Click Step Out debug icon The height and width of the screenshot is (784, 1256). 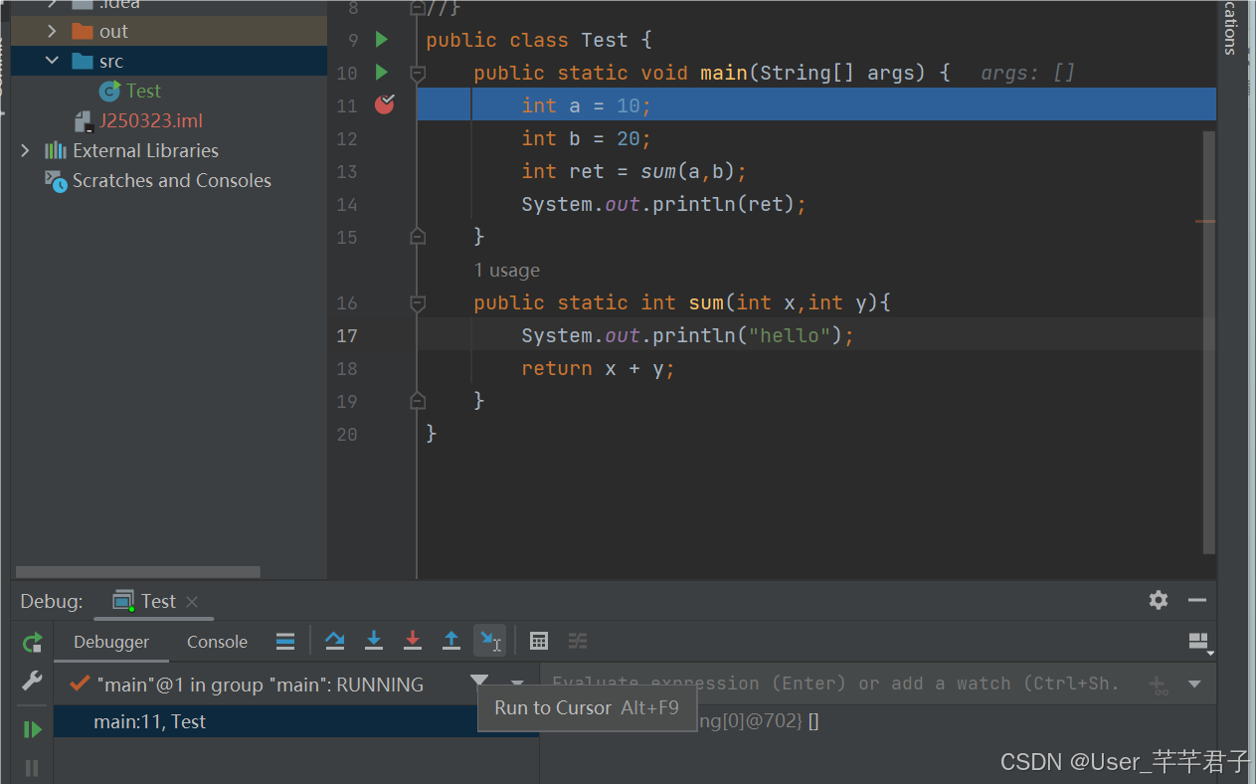pyautogui.click(x=451, y=641)
